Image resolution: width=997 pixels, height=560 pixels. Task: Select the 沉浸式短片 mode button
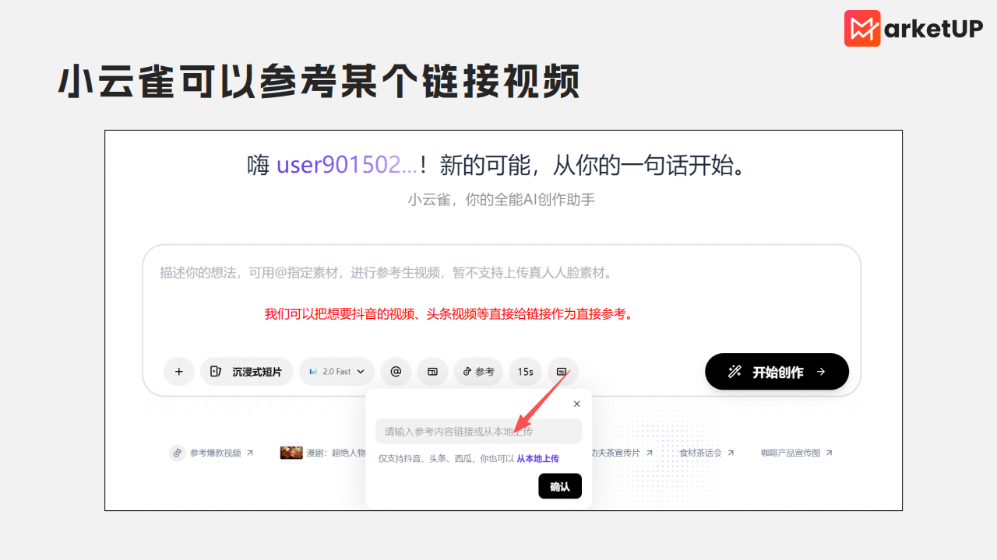(x=247, y=372)
